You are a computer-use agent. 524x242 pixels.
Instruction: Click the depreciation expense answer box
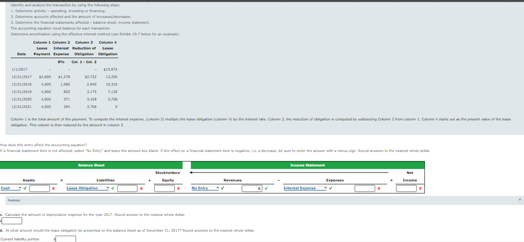pyautogui.click(x=11, y=220)
